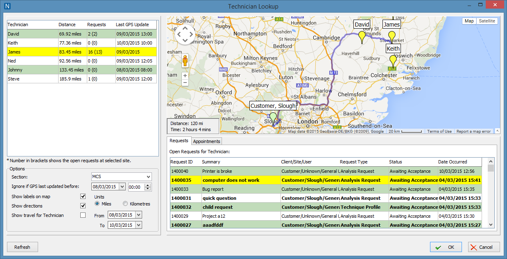
Task: Sort requests by Date Occurred header
Action: [459, 162]
